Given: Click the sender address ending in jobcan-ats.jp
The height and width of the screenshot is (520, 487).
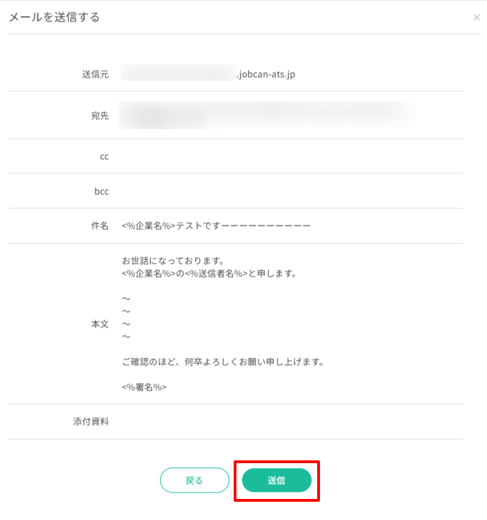Looking at the screenshot, I should tap(208, 74).
